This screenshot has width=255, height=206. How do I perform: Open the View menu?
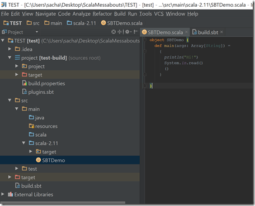pyautogui.click(x=27, y=14)
